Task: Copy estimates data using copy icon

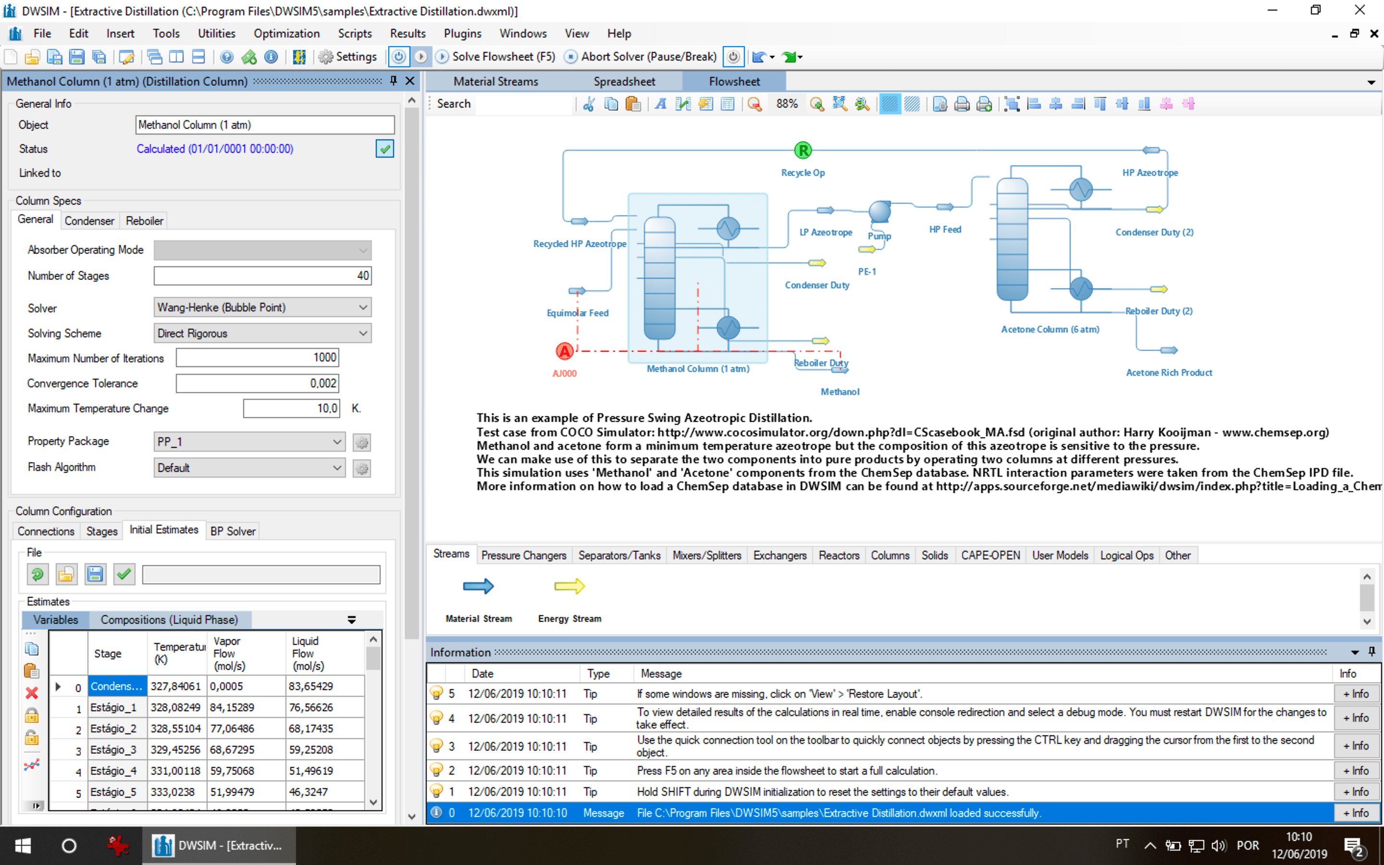Action: pyautogui.click(x=31, y=648)
